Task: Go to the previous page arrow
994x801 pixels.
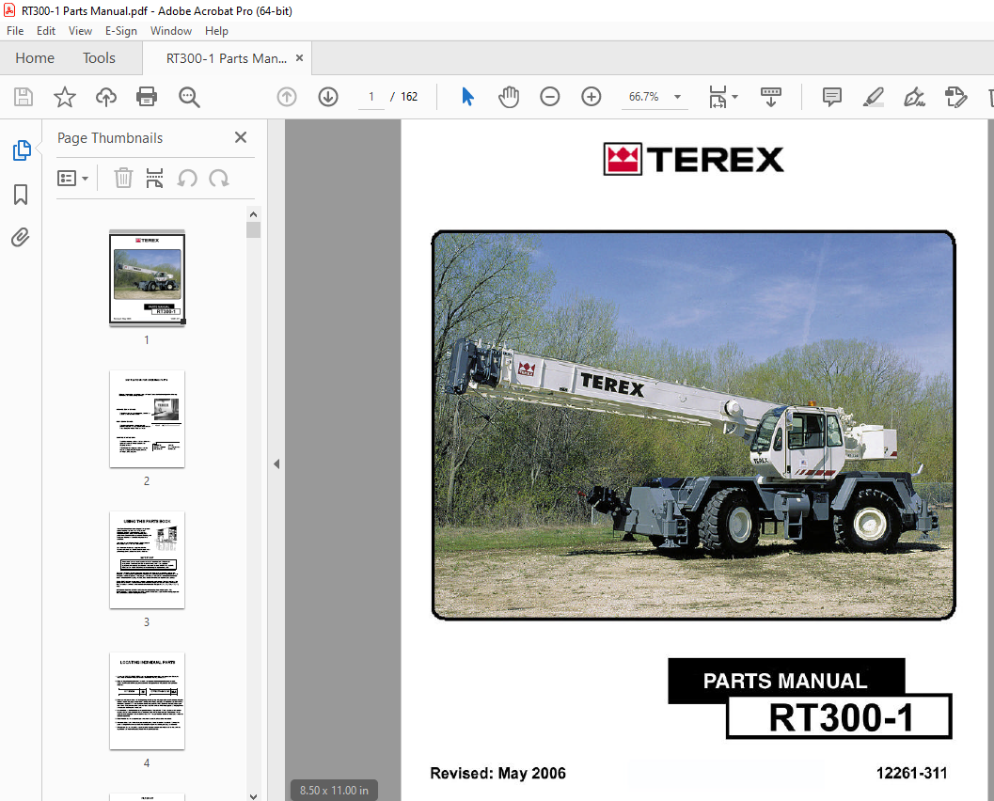Action: coord(287,97)
